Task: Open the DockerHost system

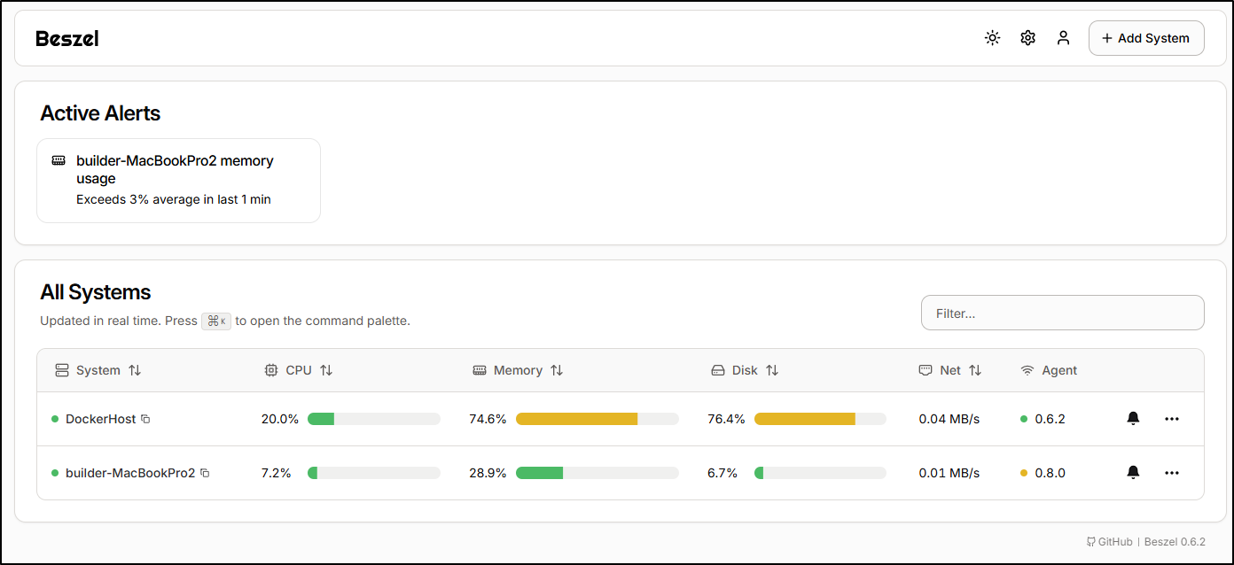Action: coord(100,419)
